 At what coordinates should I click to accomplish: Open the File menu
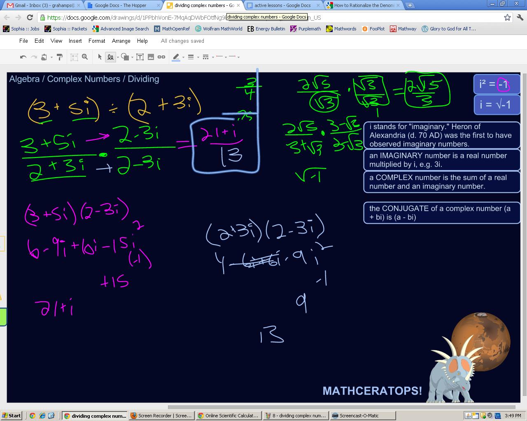click(x=23, y=41)
